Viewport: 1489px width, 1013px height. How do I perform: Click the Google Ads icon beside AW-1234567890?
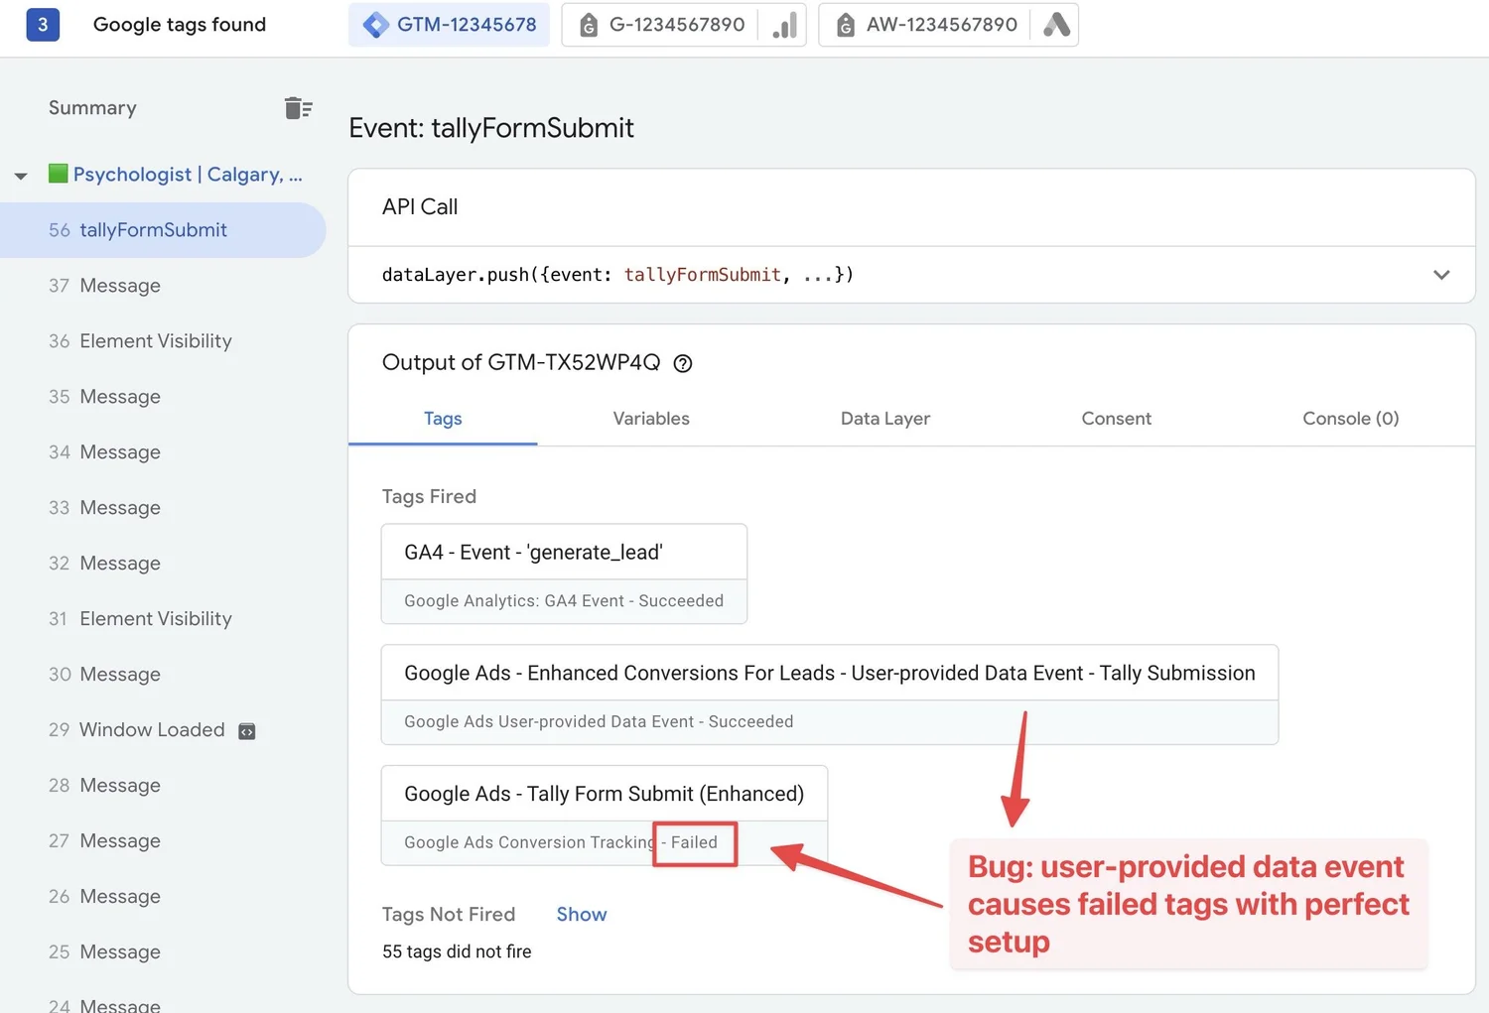coord(1055,25)
